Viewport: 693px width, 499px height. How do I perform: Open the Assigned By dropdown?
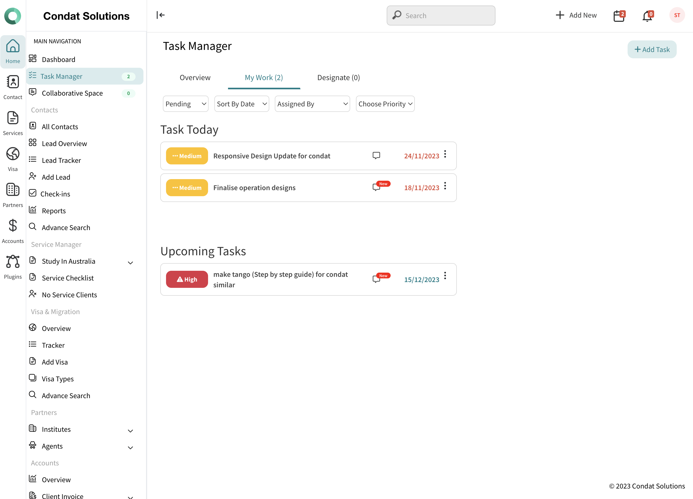point(312,104)
